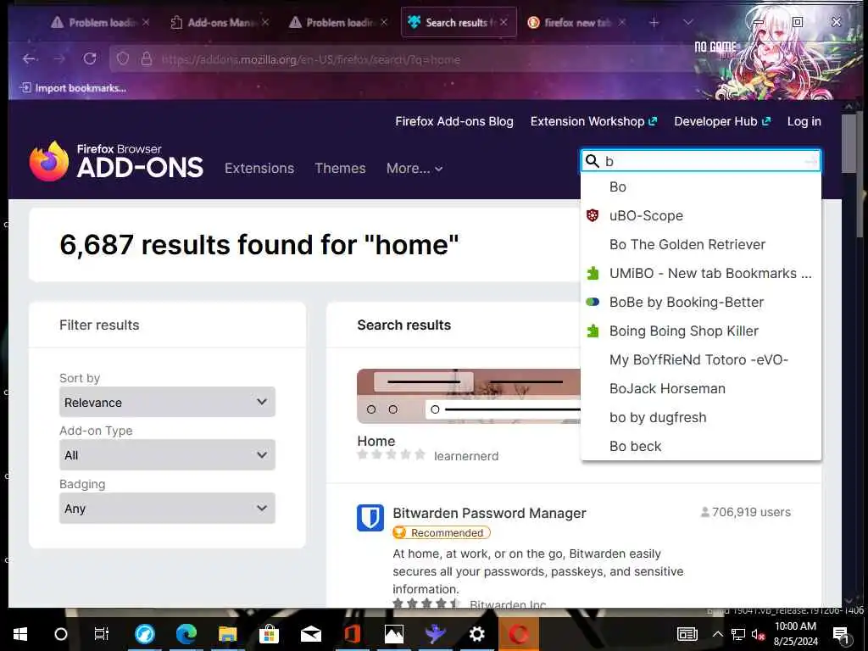Open Cortana search circle on the taskbar
The width and height of the screenshot is (868, 651).
(x=61, y=634)
